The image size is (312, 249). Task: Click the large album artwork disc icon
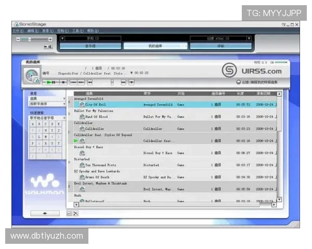pyautogui.click(x=32, y=76)
